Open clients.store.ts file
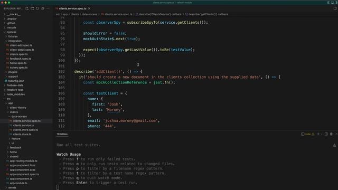The image size is (338, 190). (22, 134)
